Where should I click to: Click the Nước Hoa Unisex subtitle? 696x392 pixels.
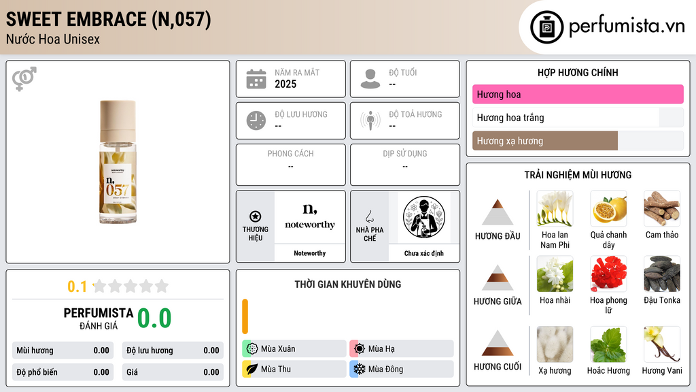[53, 39]
